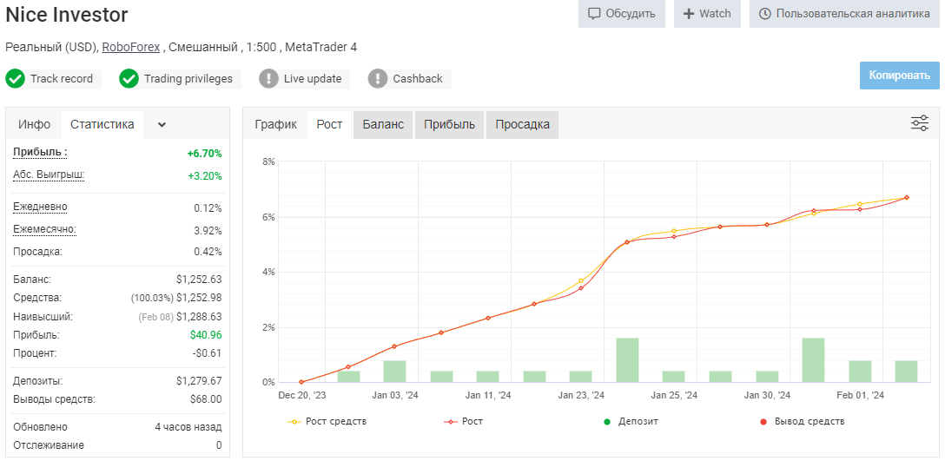Click the plus icon in Watch button

coord(689,14)
